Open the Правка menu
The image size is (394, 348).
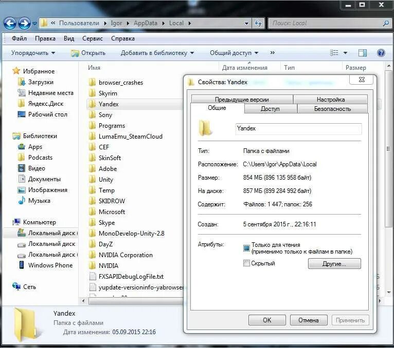click(x=45, y=38)
